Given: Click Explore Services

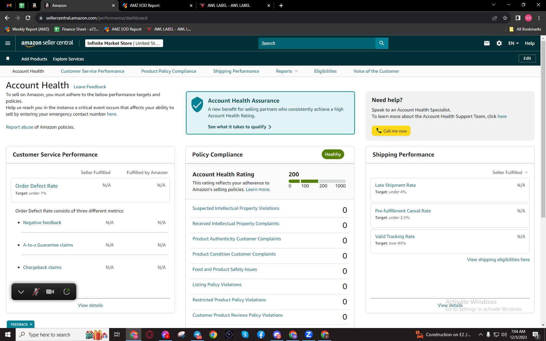Looking at the screenshot, I should point(69,59).
